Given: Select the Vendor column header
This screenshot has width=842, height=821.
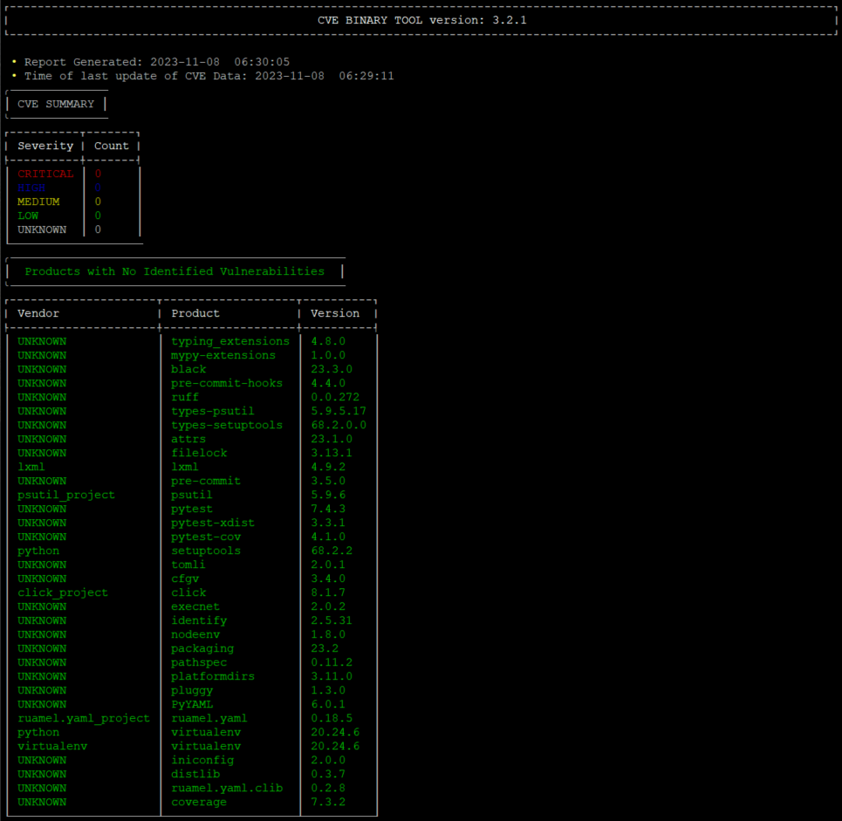Looking at the screenshot, I should tap(38, 312).
